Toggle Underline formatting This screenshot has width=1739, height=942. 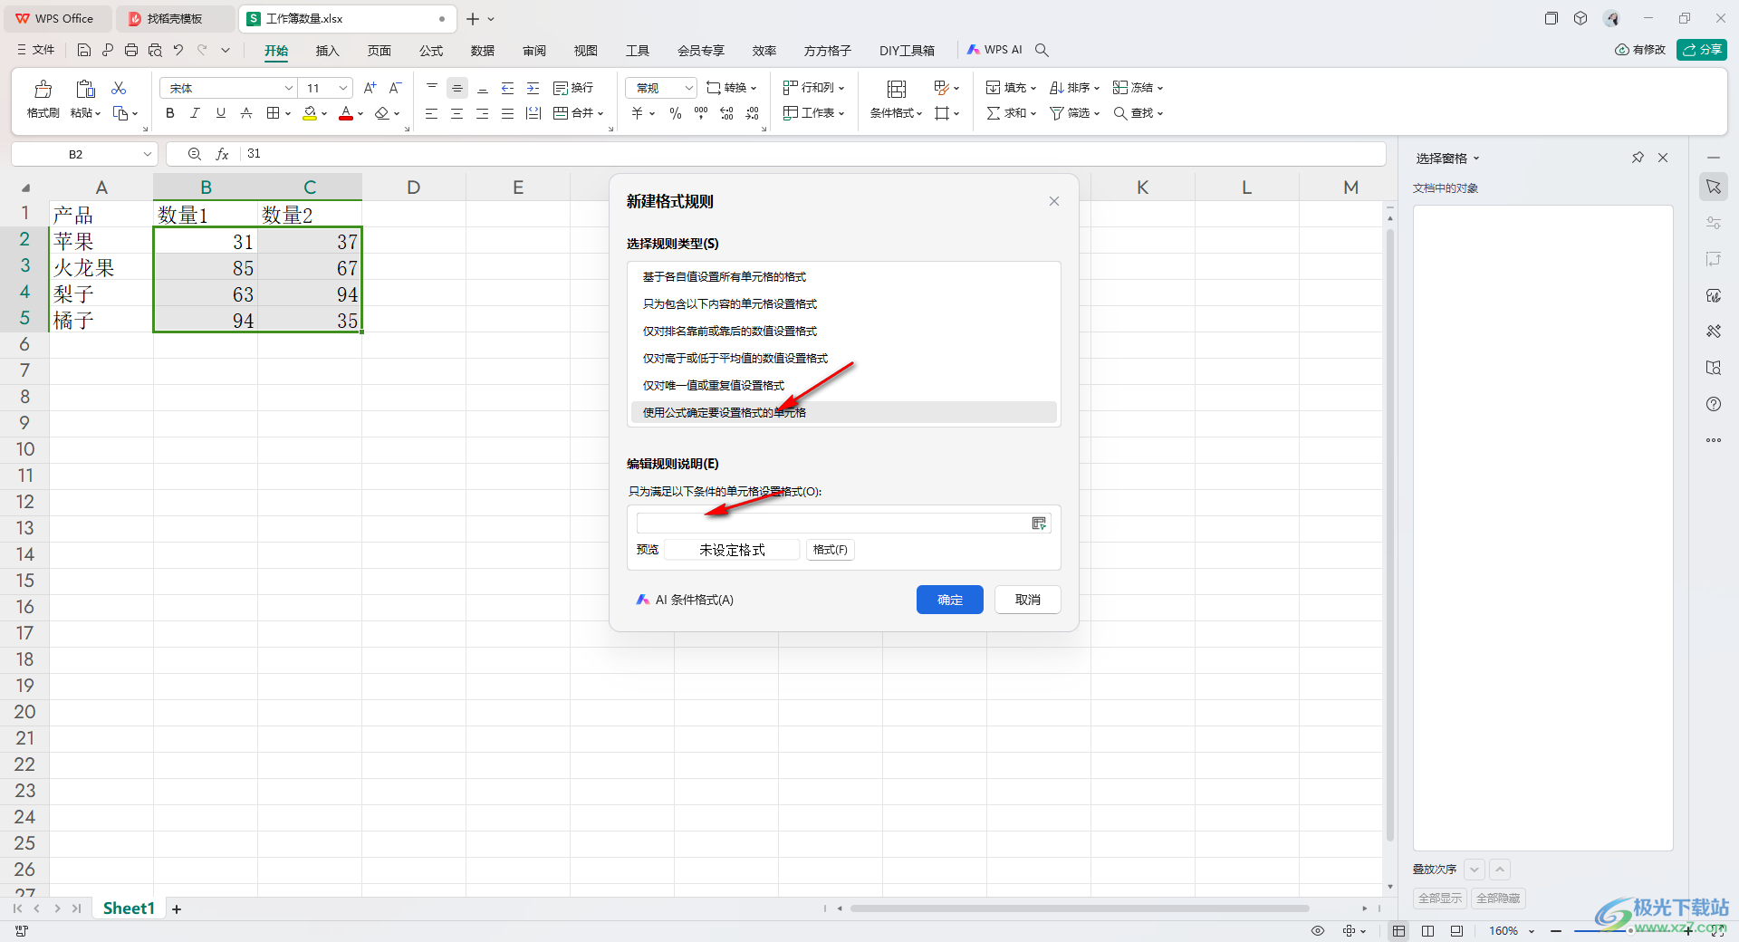pyautogui.click(x=220, y=113)
